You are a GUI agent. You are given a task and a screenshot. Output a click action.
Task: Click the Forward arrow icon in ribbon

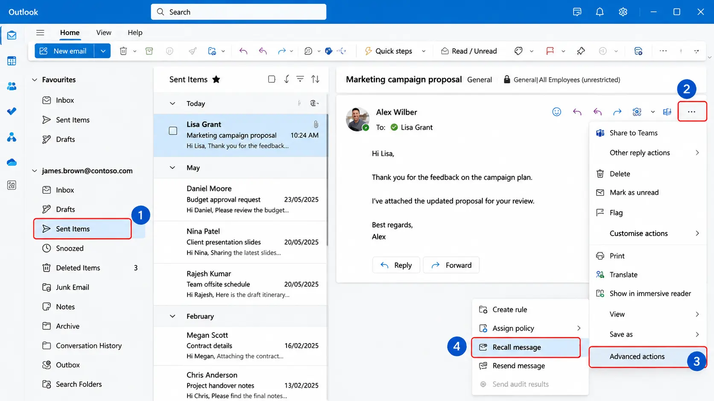[x=282, y=51]
